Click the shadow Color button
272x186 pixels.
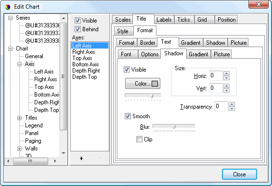[x=142, y=84]
